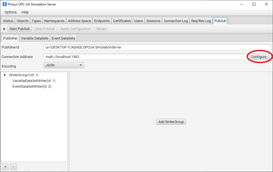The image size is (273, 172).
Task: Open the Help menu
Action: (x=25, y=12)
